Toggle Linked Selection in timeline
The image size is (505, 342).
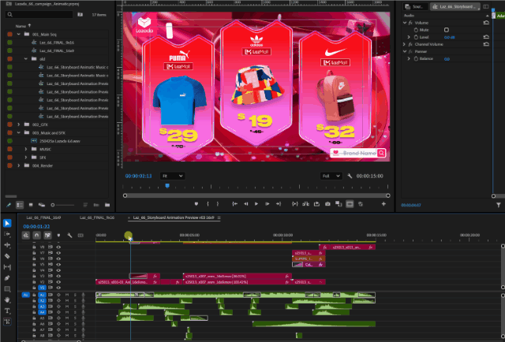tap(47, 236)
